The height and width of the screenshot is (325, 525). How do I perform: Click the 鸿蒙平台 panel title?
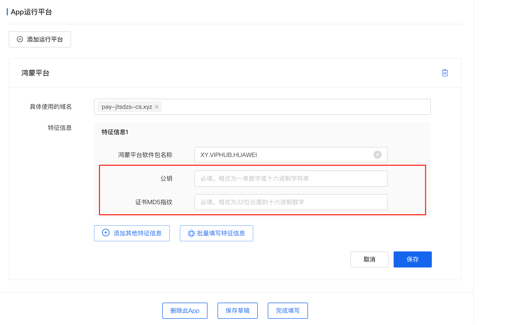(35, 73)
